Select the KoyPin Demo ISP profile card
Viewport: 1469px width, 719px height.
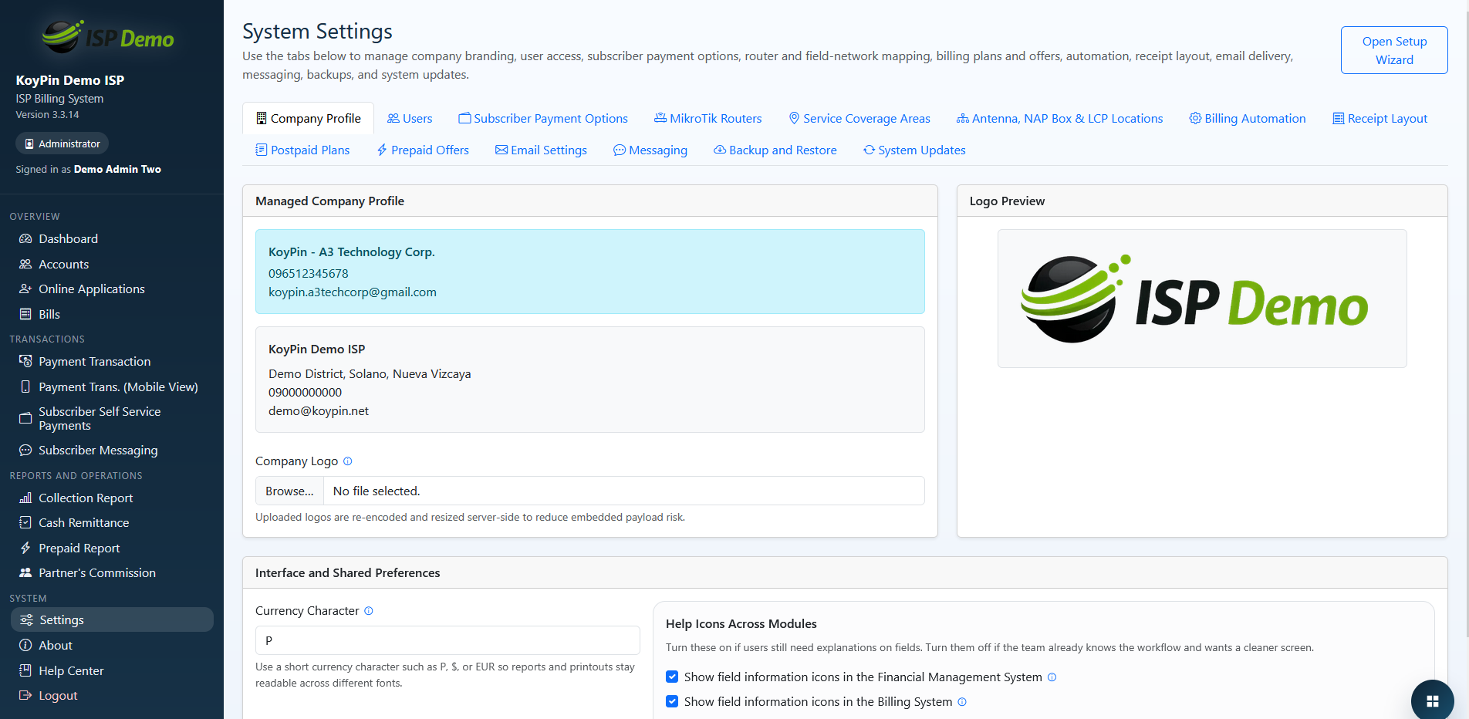590,380
